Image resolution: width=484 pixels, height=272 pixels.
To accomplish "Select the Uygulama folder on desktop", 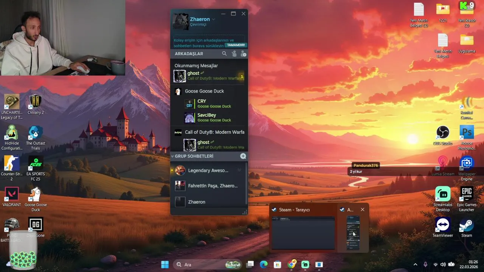I will (467, 43).
